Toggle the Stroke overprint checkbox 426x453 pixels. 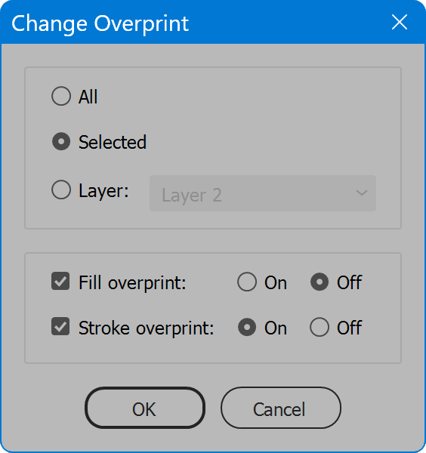click(60, 326)
